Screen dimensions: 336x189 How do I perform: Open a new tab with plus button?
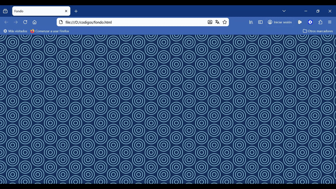click(76, 11)
